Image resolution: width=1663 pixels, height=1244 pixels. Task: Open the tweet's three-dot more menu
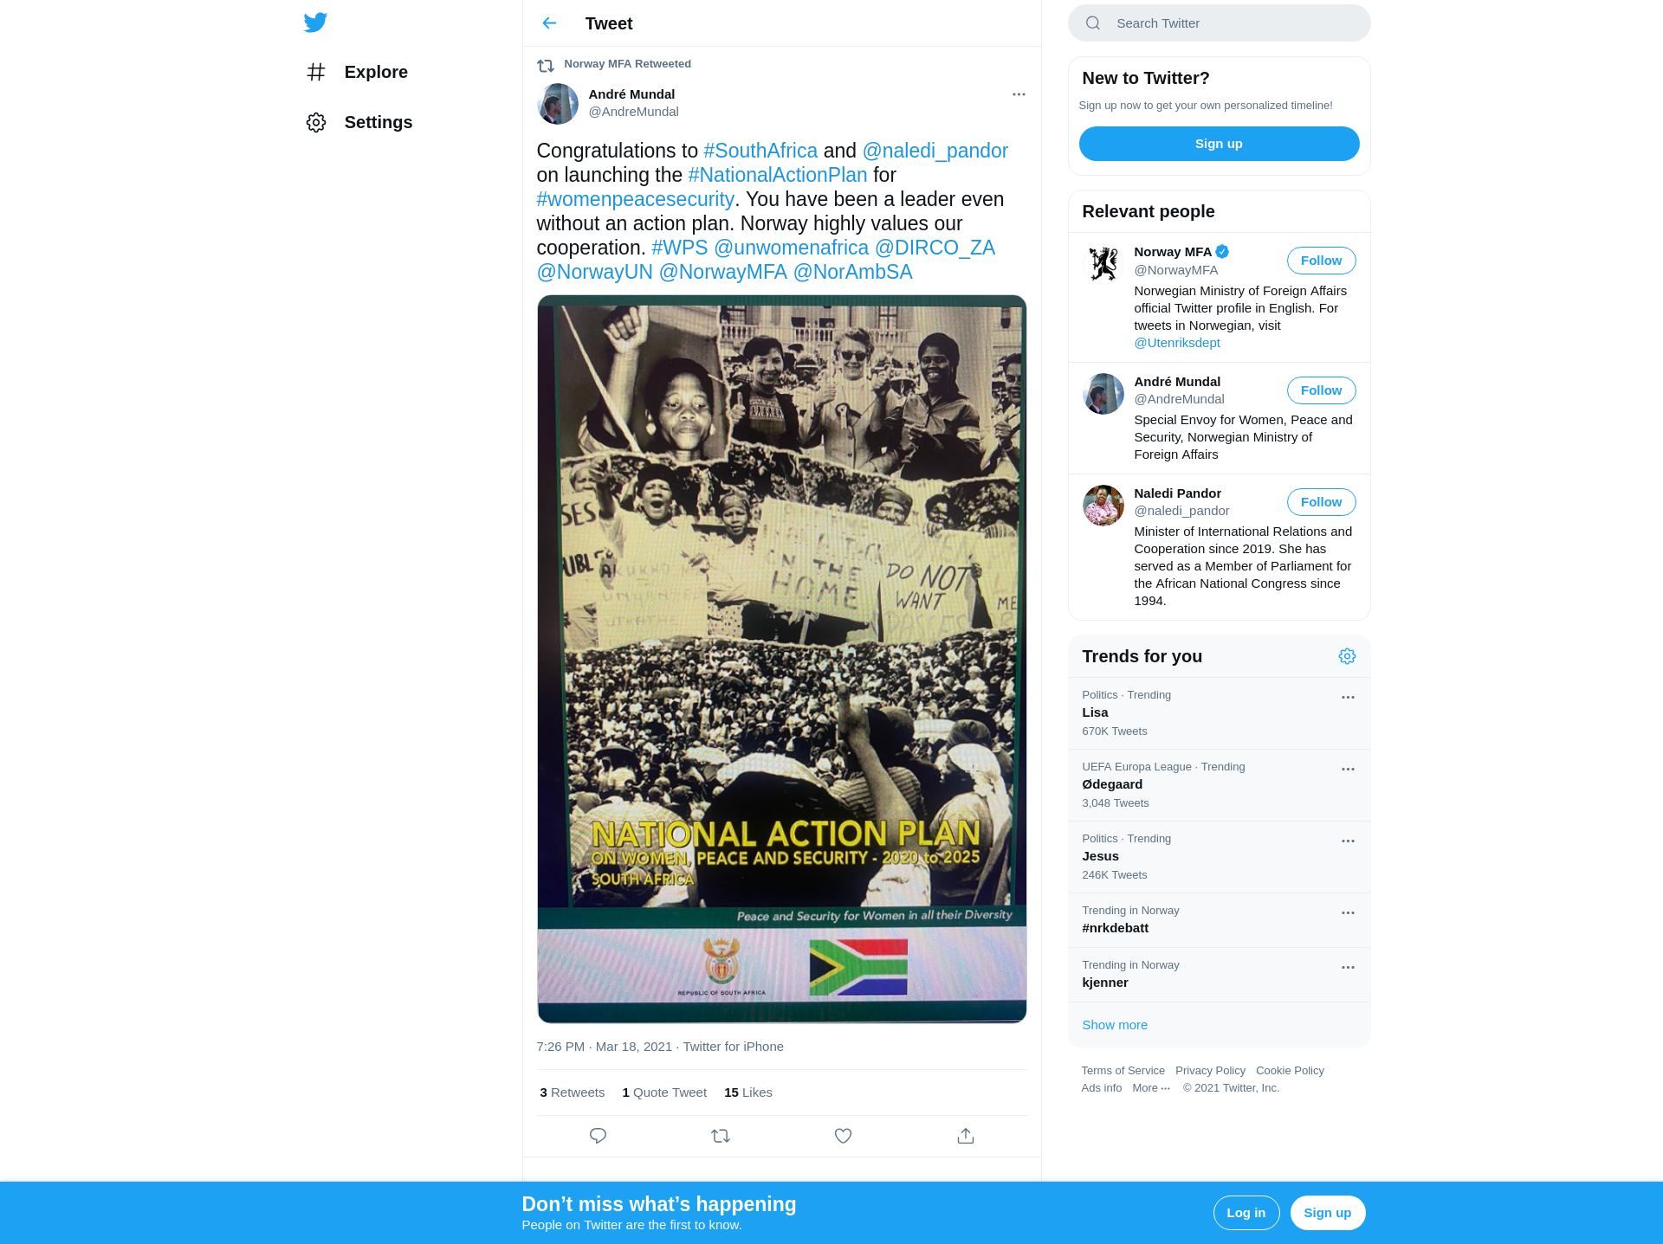1019,94
